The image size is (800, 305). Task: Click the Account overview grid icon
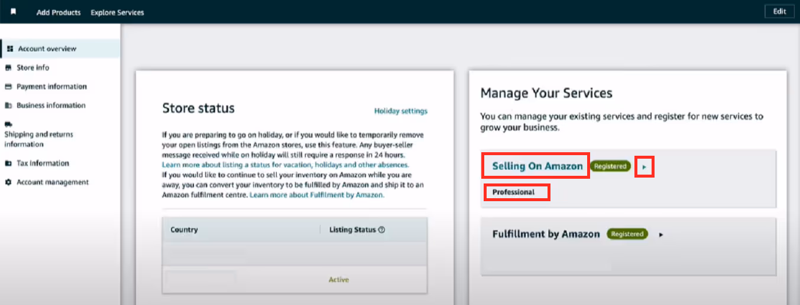pos(10,49)
